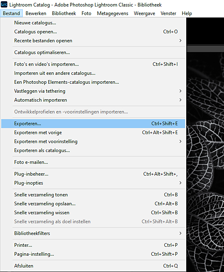Select Snelle verzameling opslaan...

[x=93, y=204]
